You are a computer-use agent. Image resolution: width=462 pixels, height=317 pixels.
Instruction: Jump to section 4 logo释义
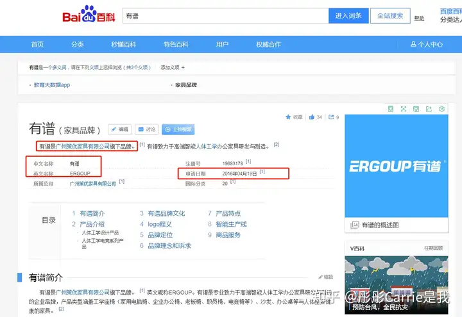(159, 224)
